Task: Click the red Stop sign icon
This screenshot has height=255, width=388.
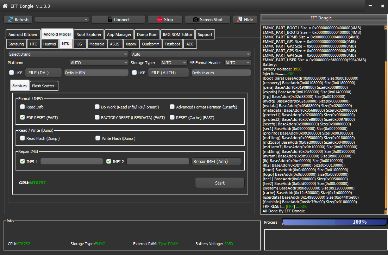Action: 159,20
